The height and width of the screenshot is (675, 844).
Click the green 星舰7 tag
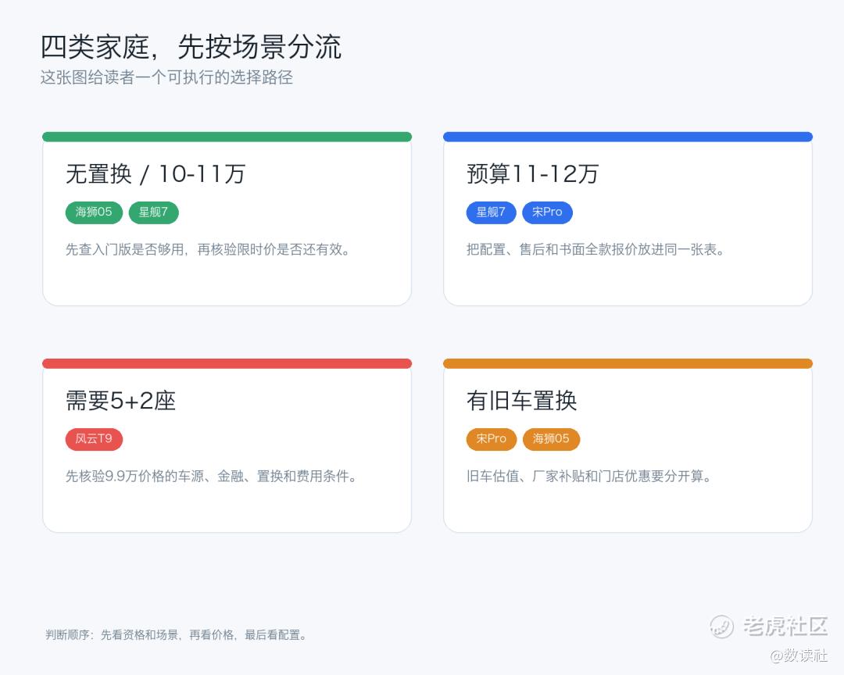[x=153, y=212]
